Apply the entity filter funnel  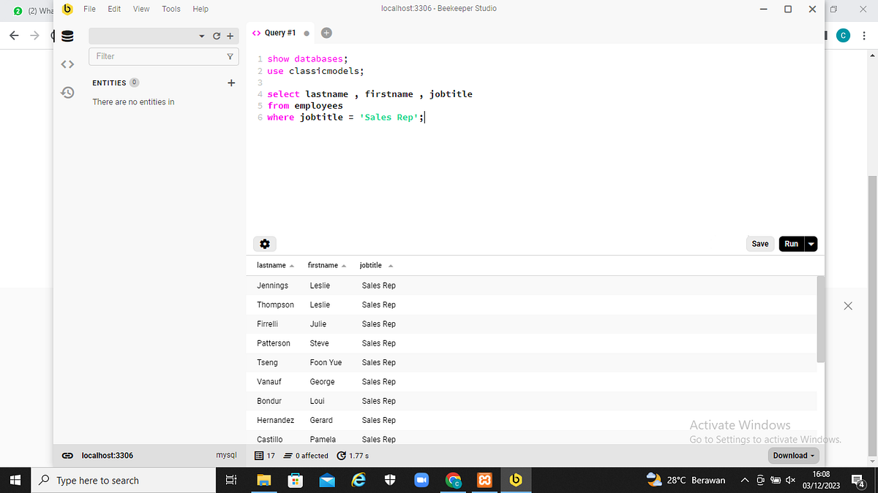point(230,56)
